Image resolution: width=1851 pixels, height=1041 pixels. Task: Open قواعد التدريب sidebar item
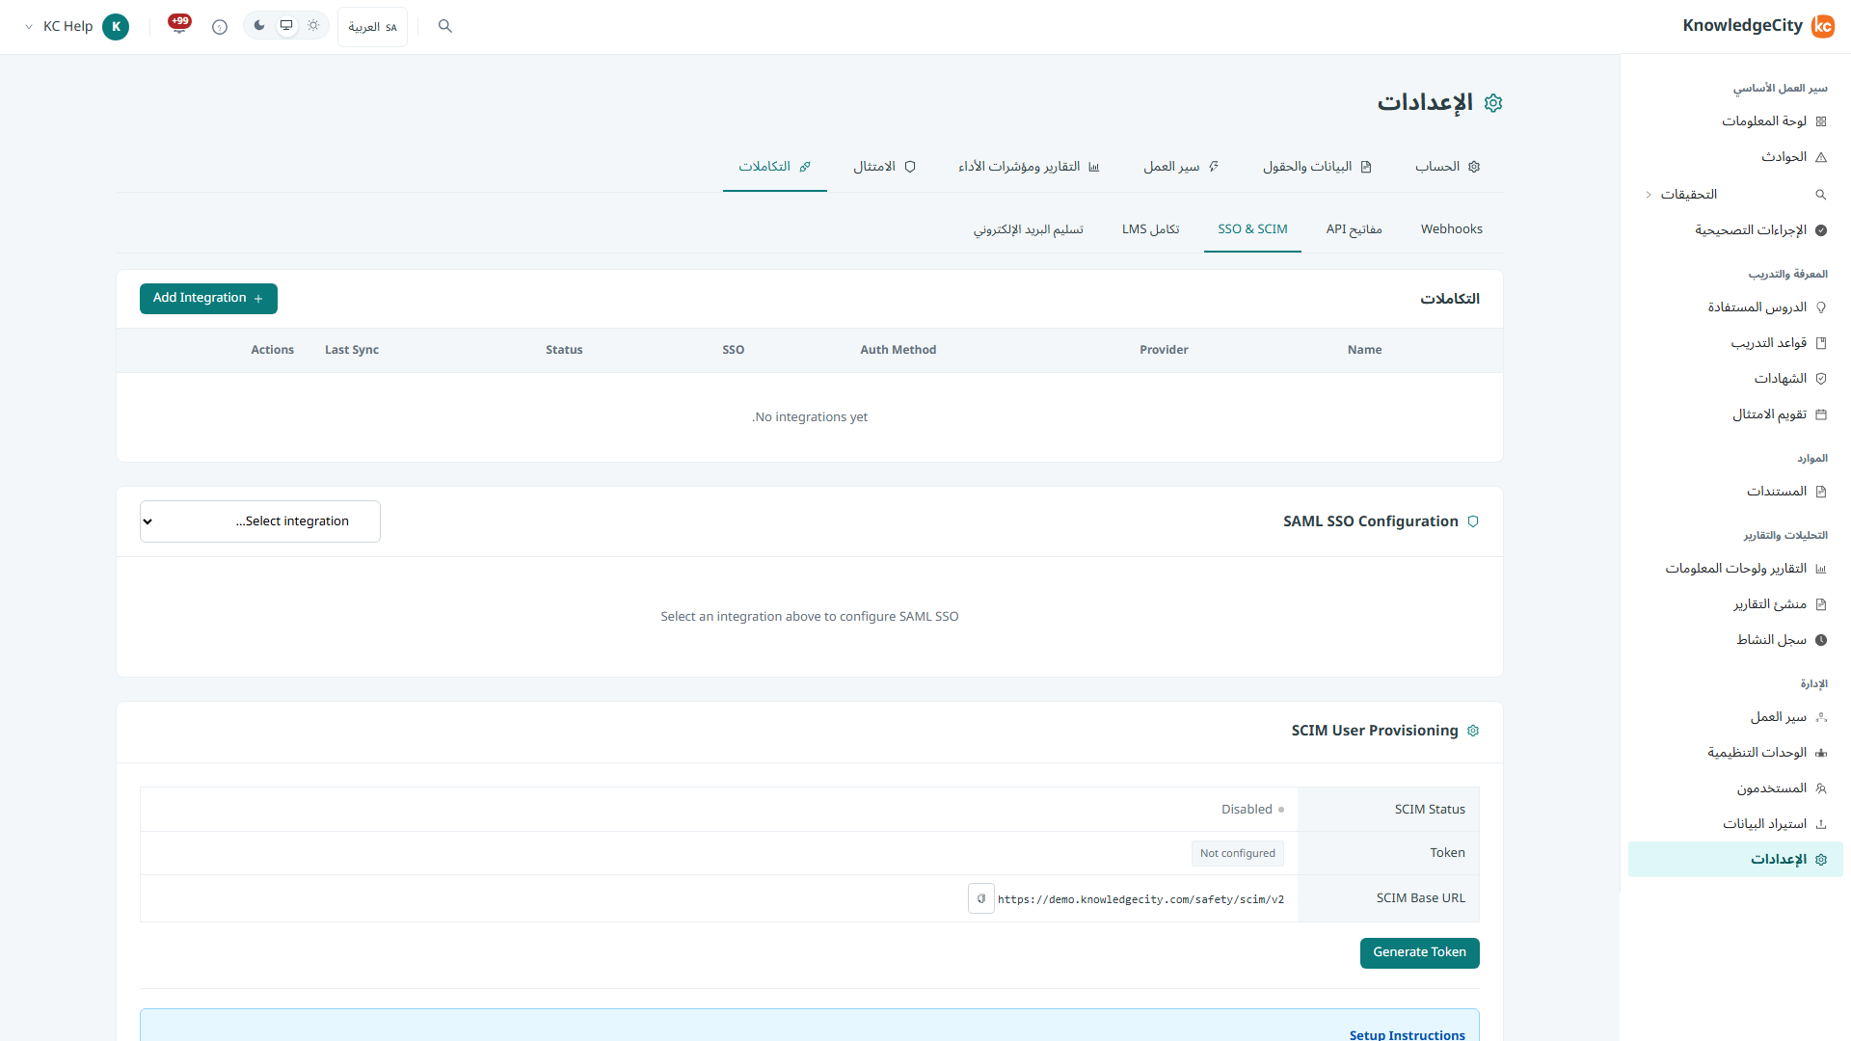pos(1735,343)
